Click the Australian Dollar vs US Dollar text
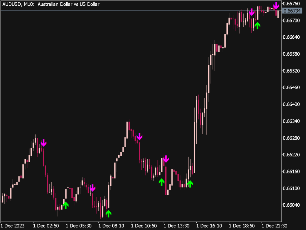 [x=68, y=4]
